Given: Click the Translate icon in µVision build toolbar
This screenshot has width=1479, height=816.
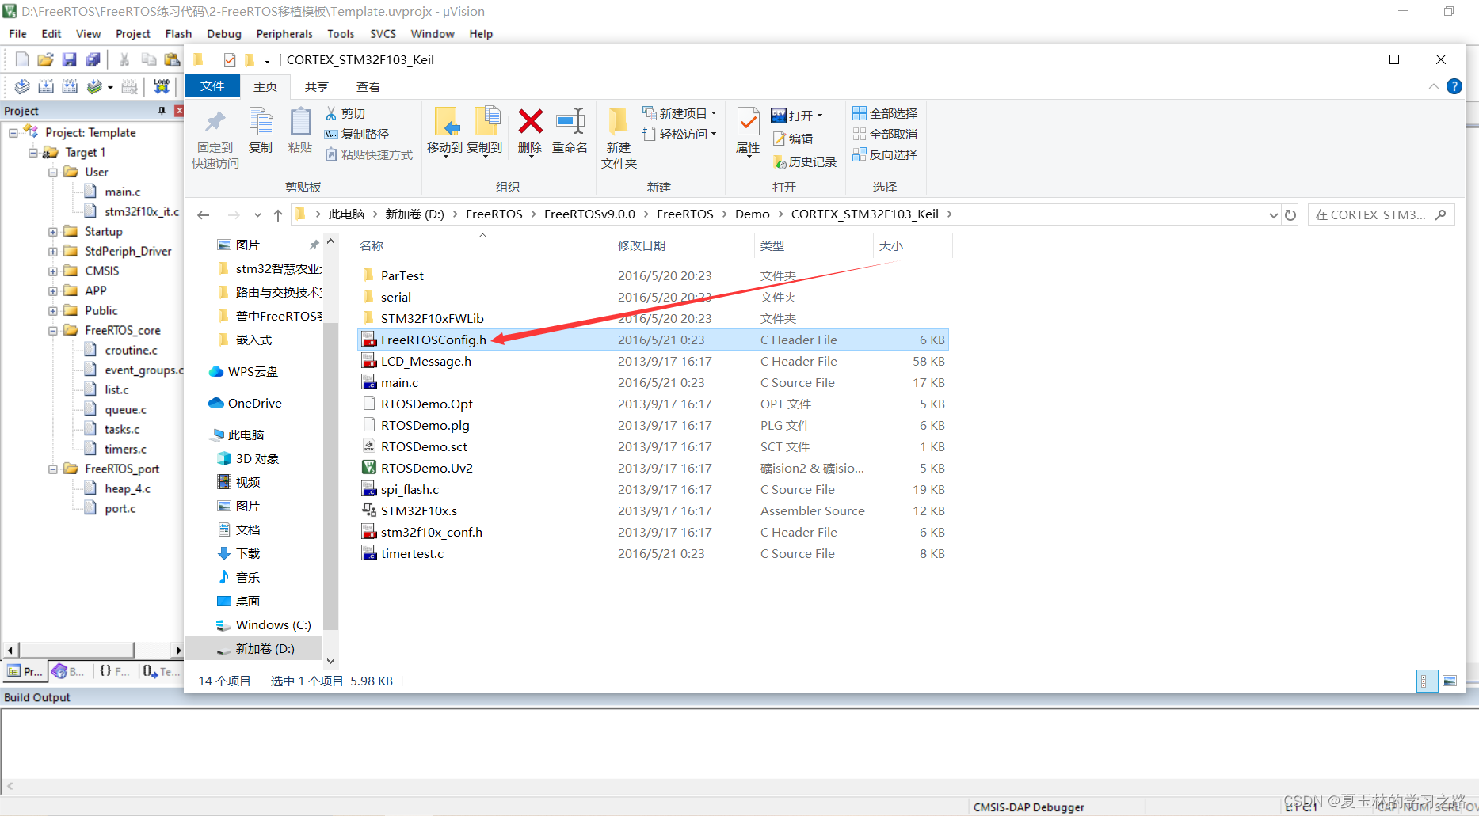Looking at the screenshot, I should (22, 86).
